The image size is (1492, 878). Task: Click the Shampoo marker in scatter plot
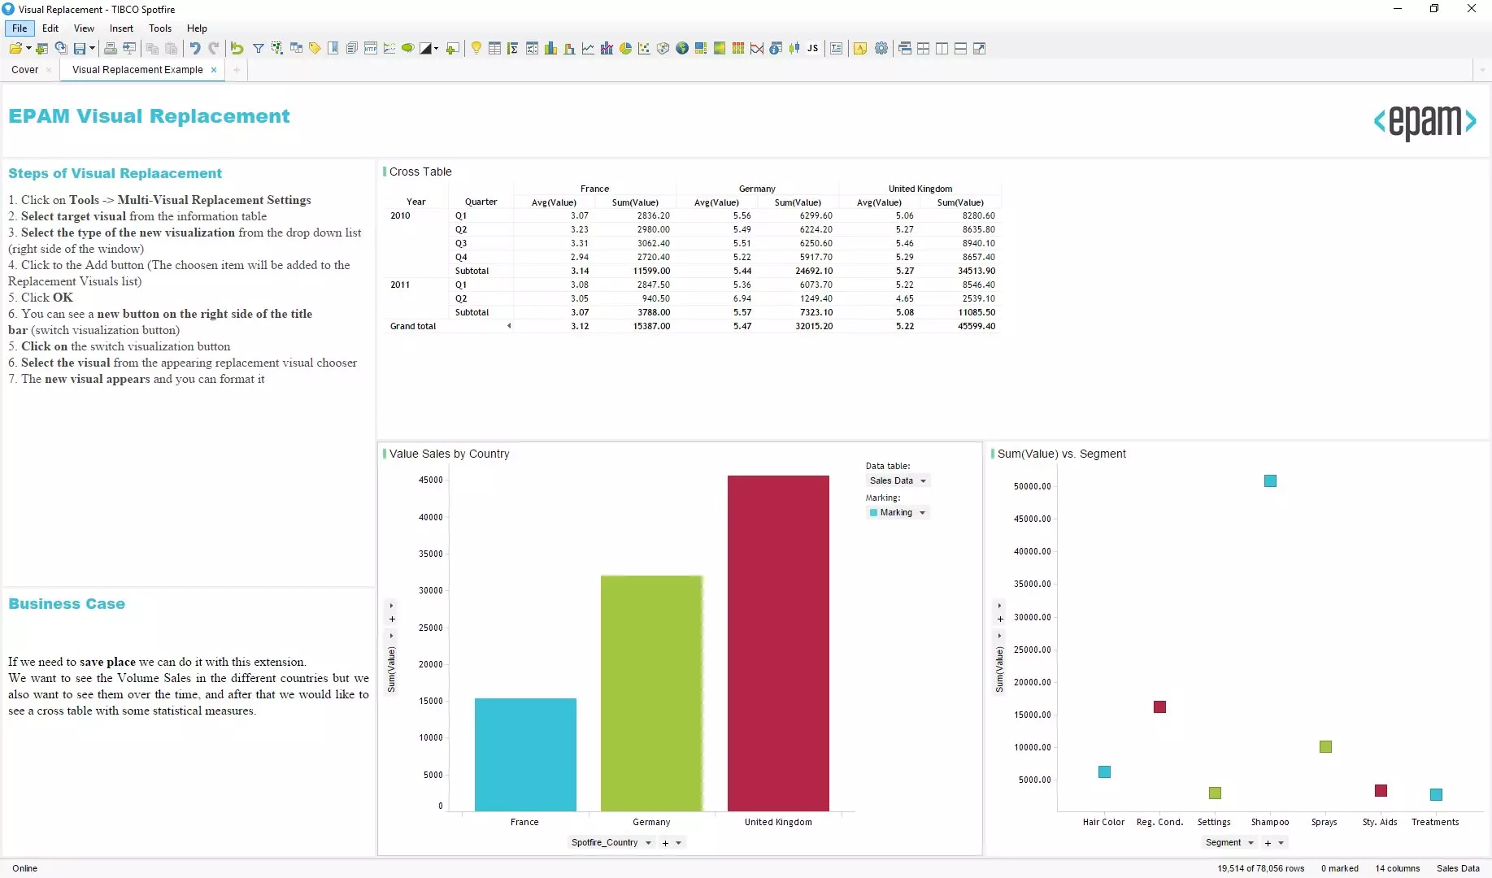pos(1270,481)
